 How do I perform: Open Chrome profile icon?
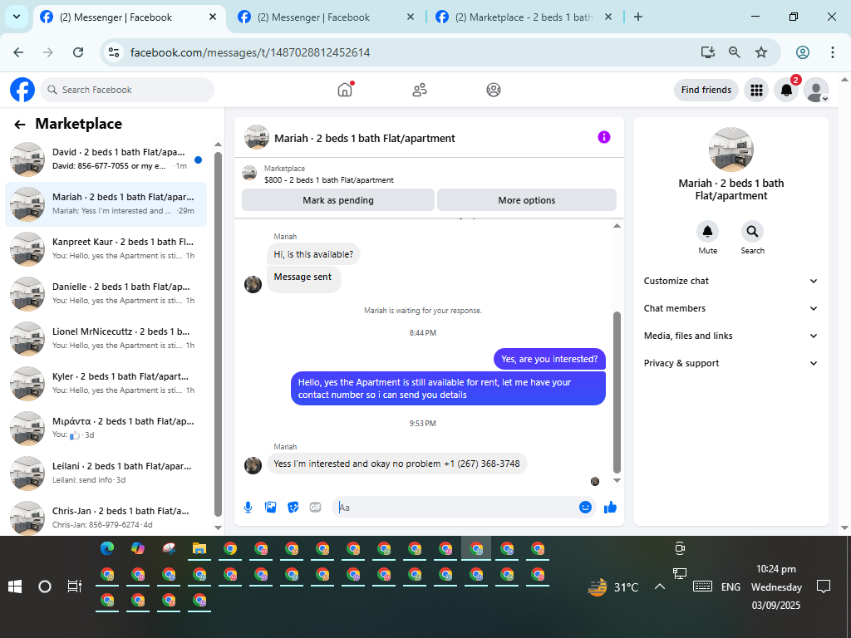click(x=803, y=52)
